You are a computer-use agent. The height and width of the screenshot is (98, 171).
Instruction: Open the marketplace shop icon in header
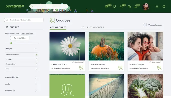pyautogui.click(x=107, y=7)
